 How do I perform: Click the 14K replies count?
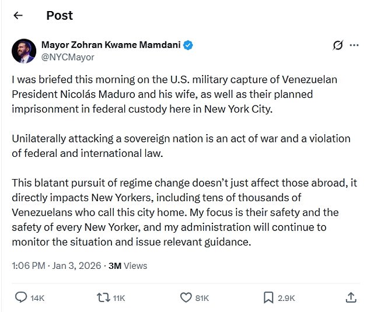pyautogui.click(x=37, y=298)
